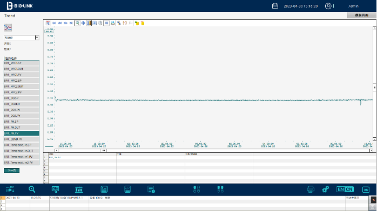Screen dimensions: 377x211
Task: Click the trend chart icon below Trend title
Action: [8, 28]
